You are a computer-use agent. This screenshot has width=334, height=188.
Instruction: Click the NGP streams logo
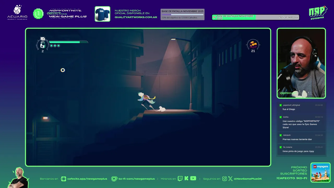coord(318,13)
